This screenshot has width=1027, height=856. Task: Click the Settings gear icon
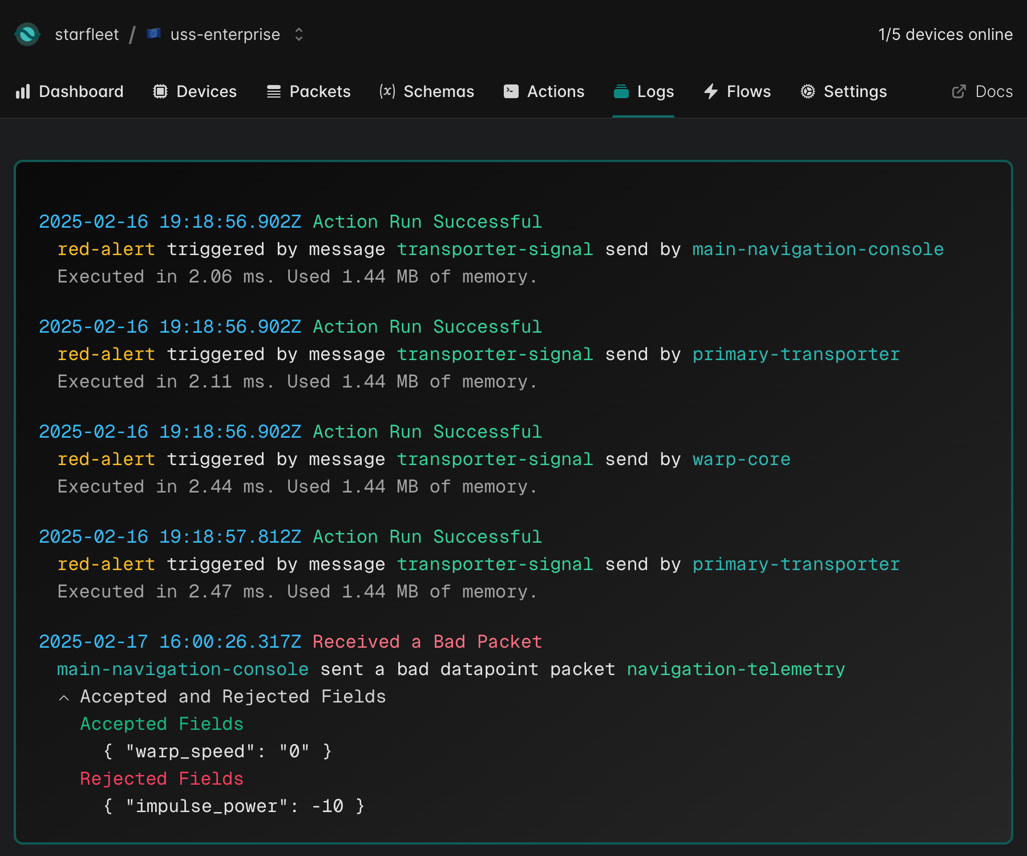click(808, 92)
